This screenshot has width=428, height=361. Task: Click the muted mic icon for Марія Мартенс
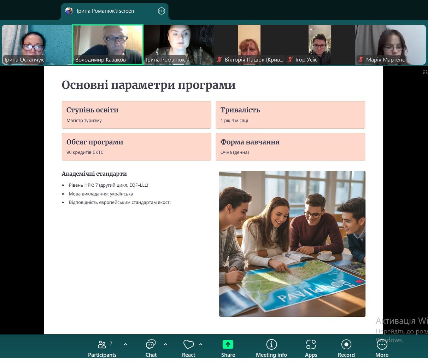(x=361, y=60)
